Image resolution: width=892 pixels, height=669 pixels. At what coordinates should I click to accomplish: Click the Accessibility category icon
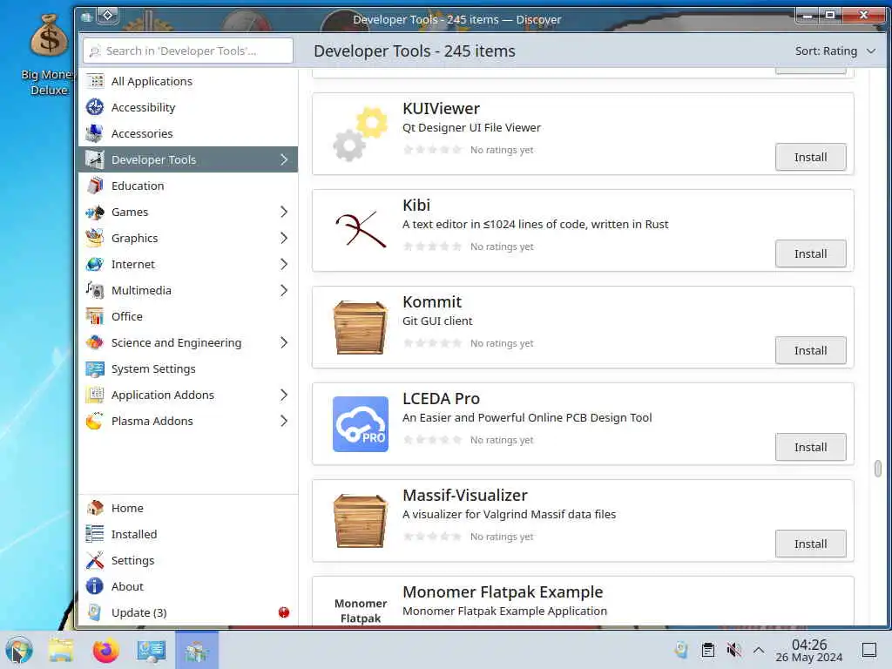[x=95, y=107]
